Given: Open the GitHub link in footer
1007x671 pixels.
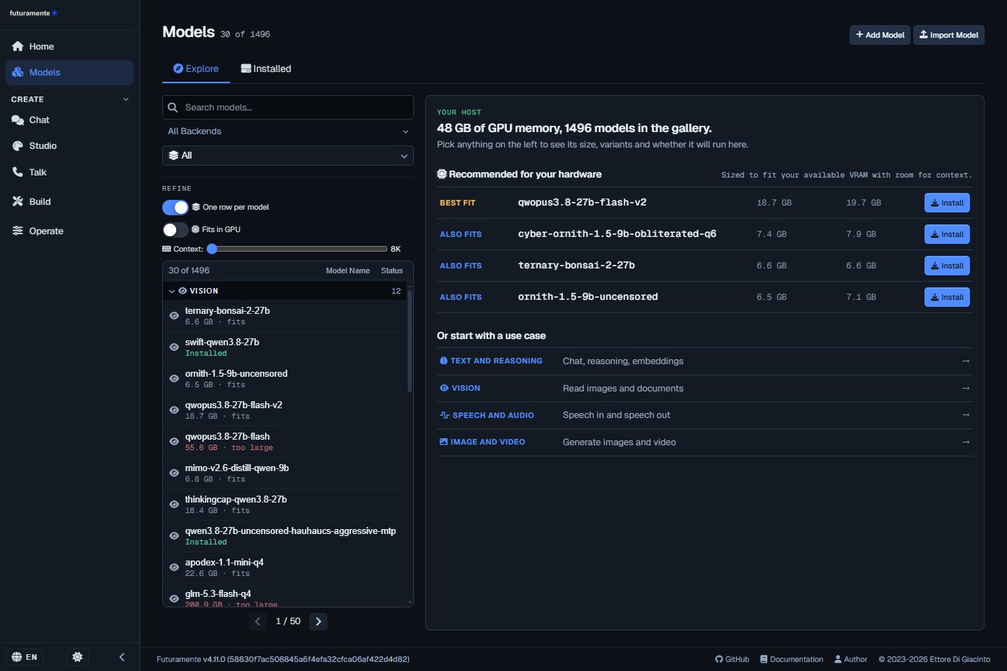Looking at the screenshot, I should [732, 659].
